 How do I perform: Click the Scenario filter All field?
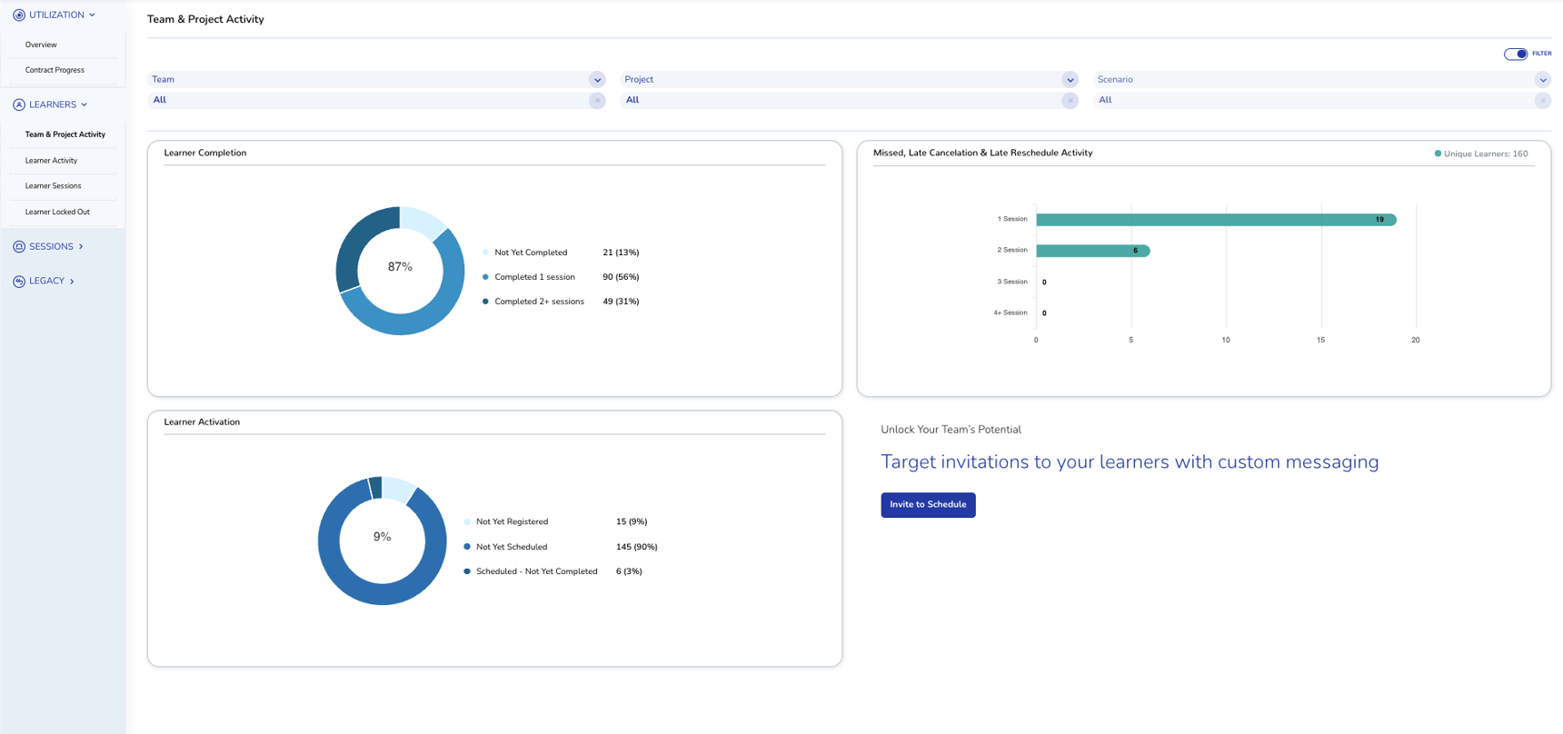click(x=1321, y=101)
